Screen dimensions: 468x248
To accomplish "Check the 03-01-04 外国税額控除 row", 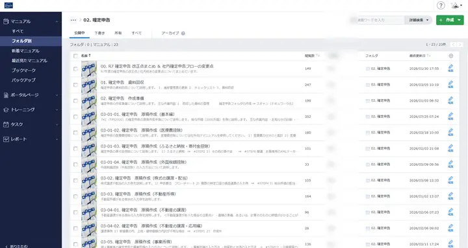I will coord(75,164).
